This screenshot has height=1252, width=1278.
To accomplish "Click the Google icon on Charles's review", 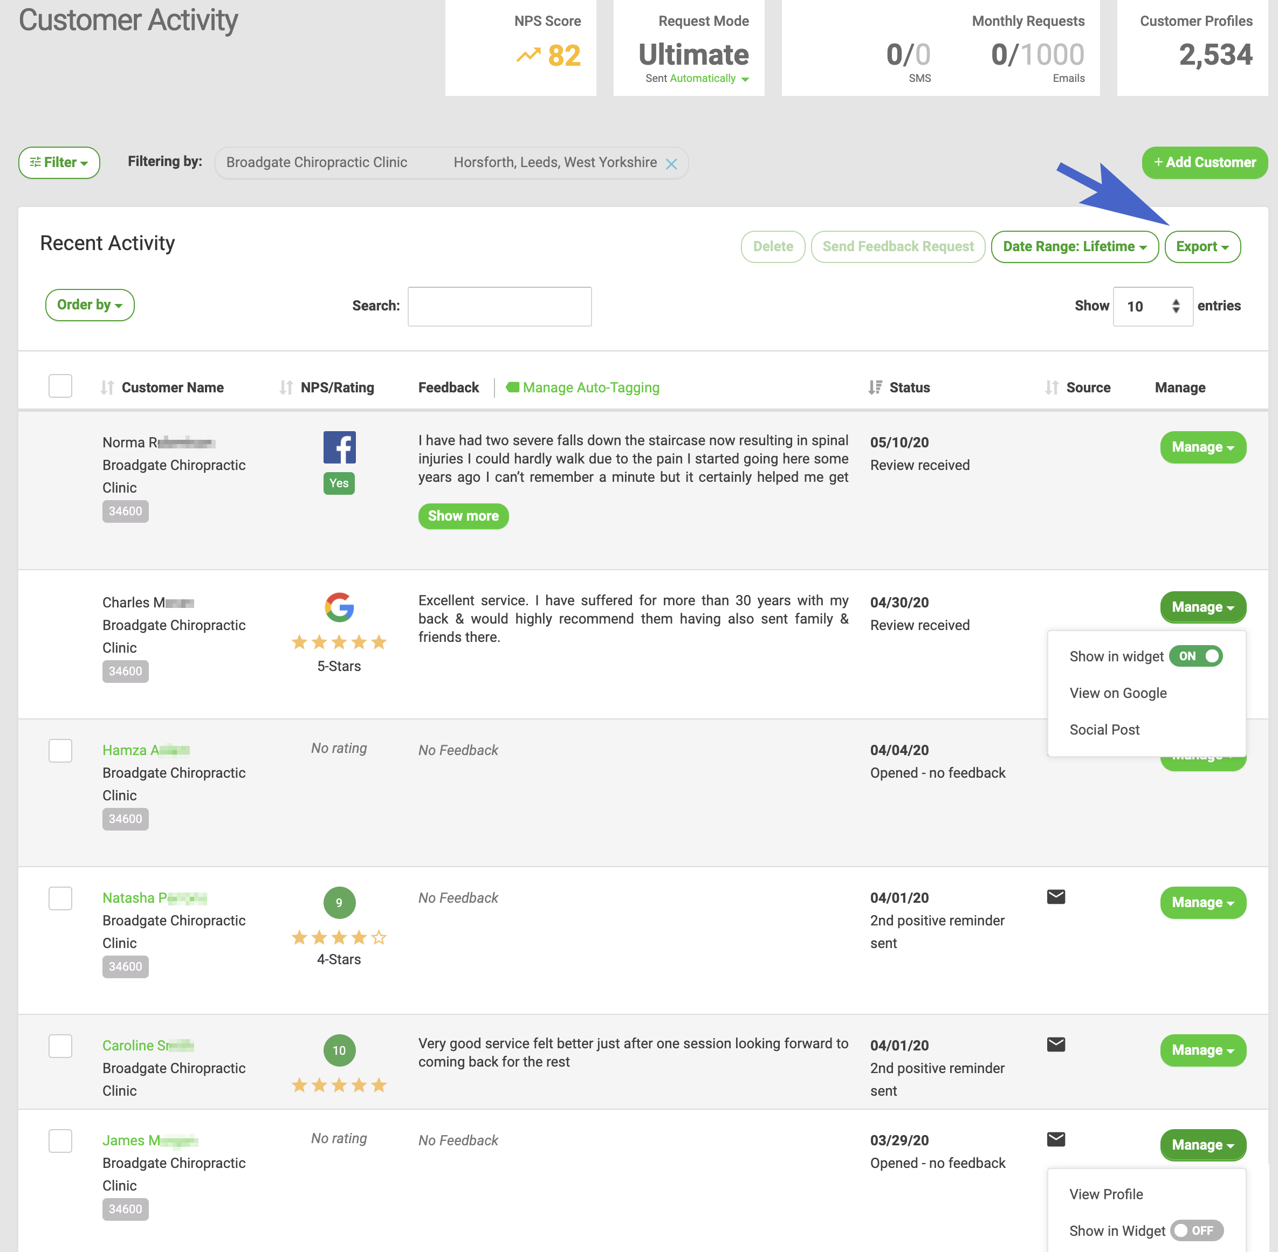I will click(339, 607).
